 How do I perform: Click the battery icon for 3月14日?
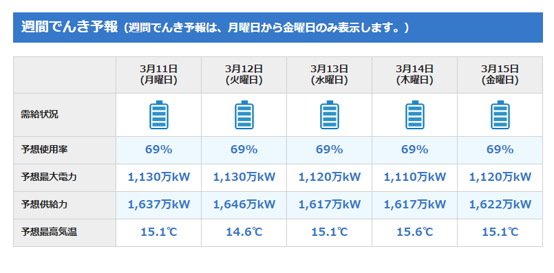click(x=415, y=115)
